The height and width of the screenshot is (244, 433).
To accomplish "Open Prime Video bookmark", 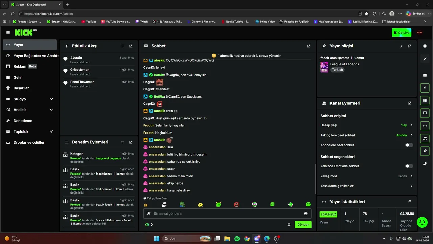I will tap(265, 22).
